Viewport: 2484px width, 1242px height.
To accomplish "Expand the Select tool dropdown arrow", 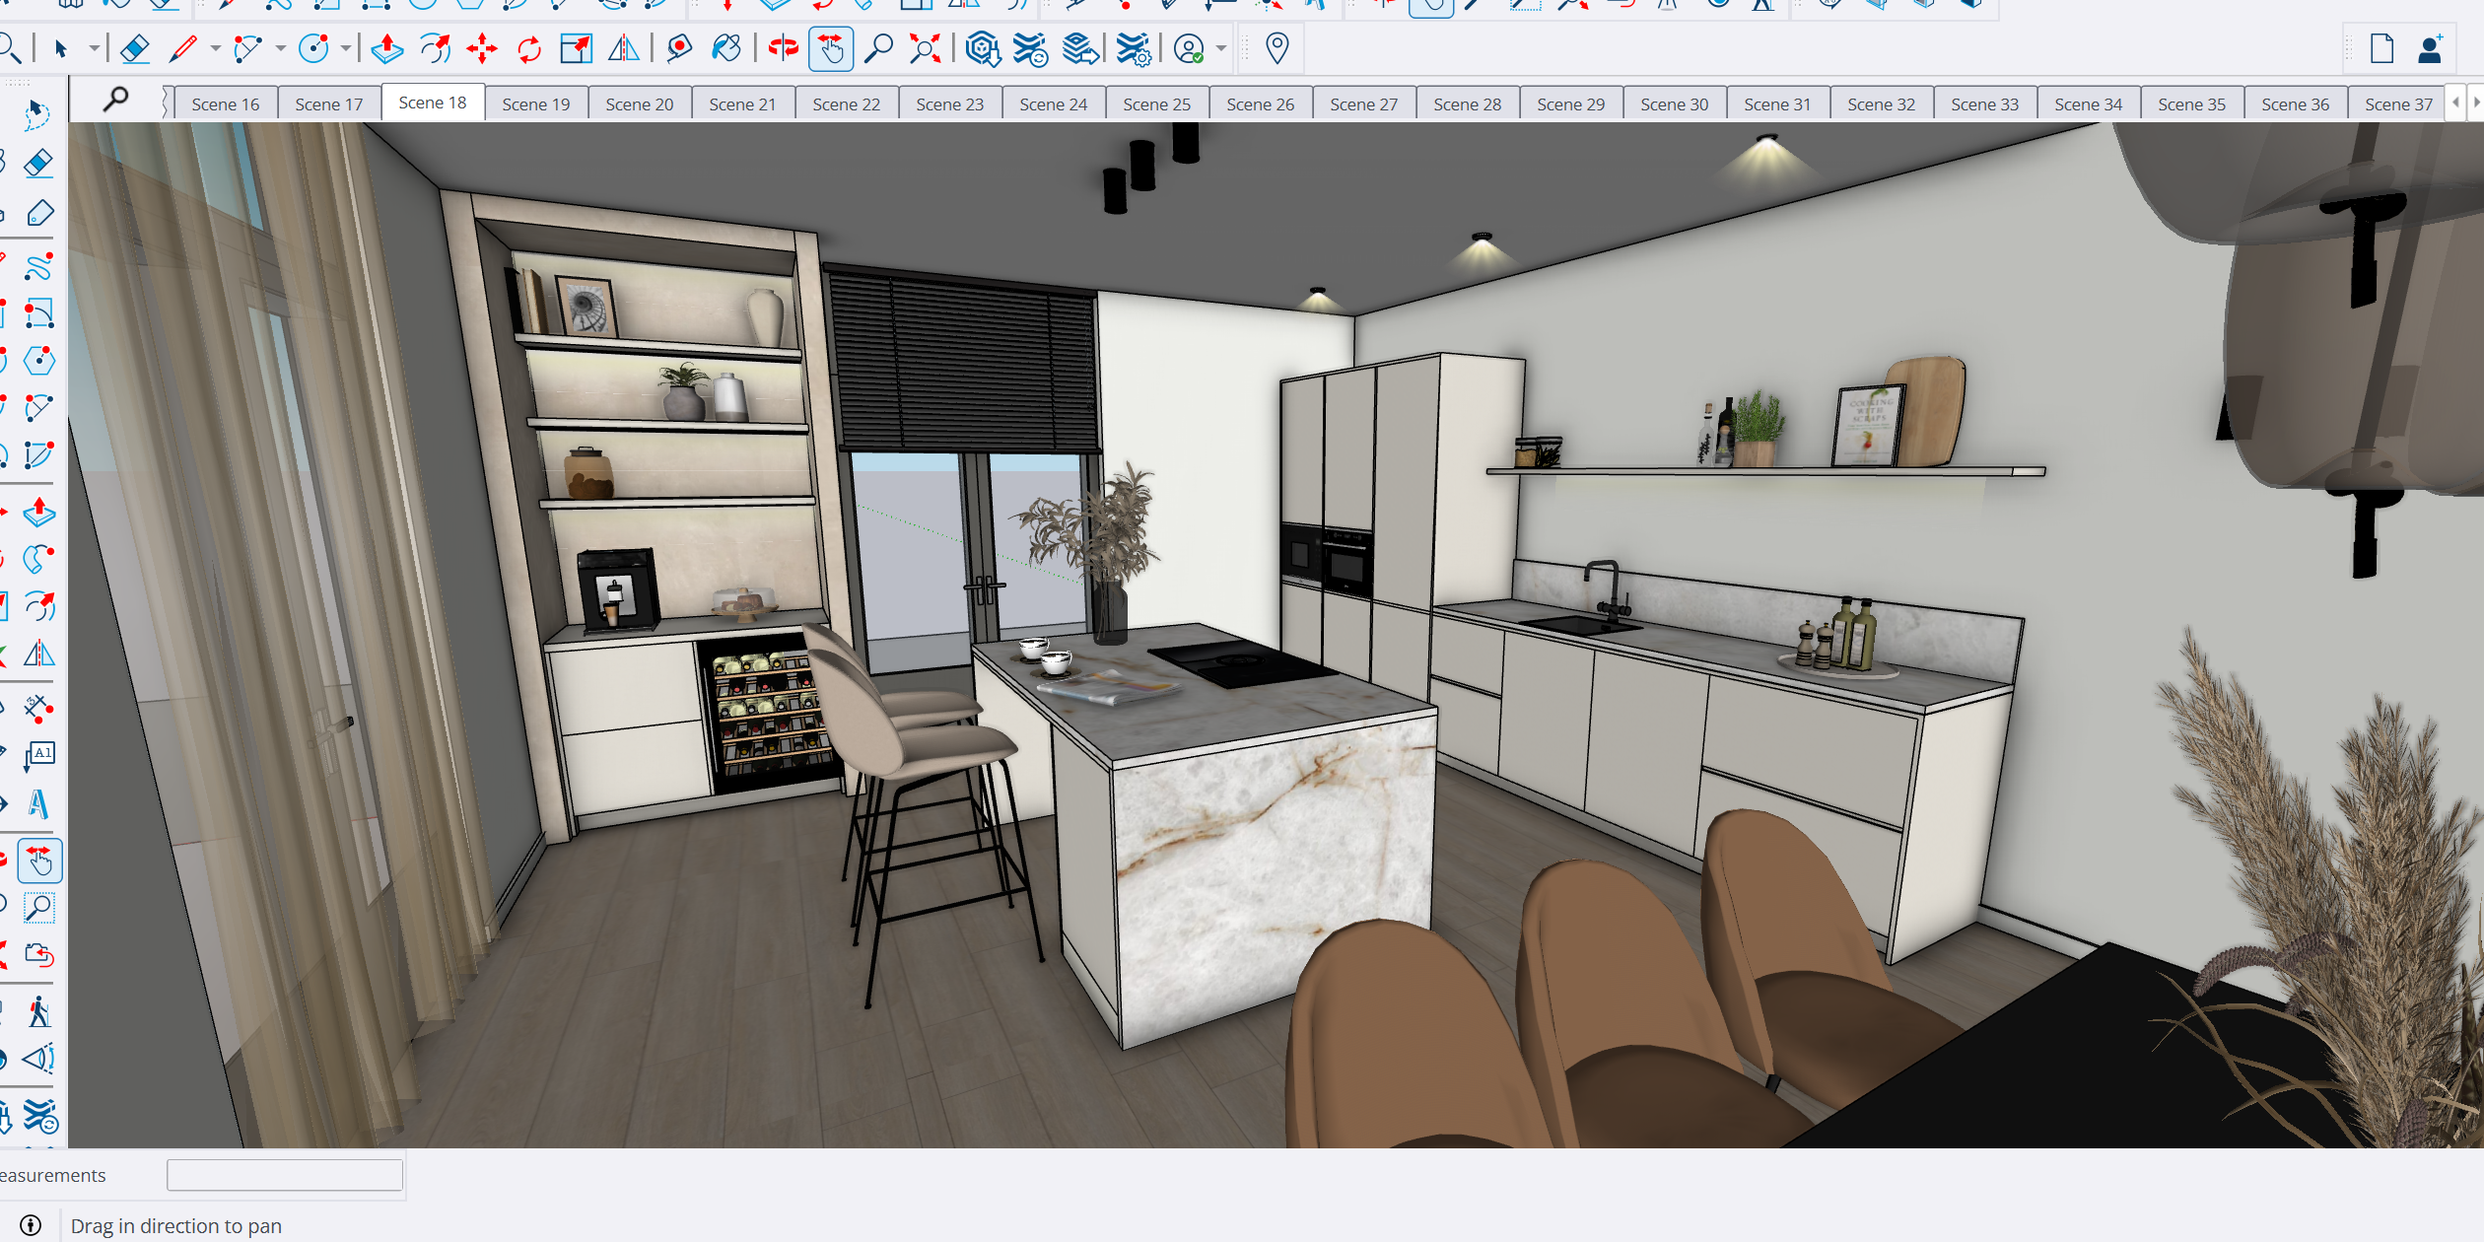I will 94,48.
